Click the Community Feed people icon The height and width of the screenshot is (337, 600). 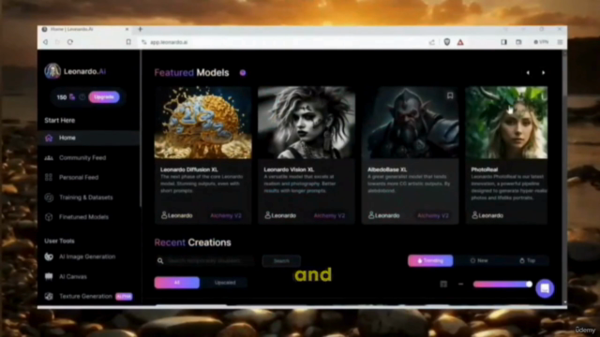coord(49,157)
